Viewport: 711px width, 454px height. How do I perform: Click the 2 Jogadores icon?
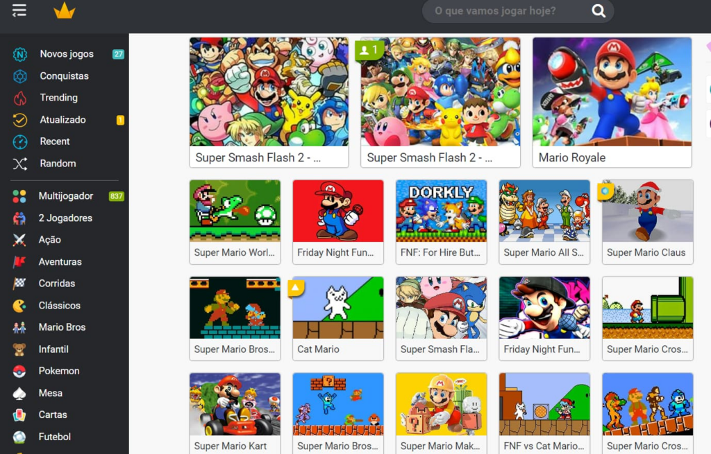(x=19, y=218)
